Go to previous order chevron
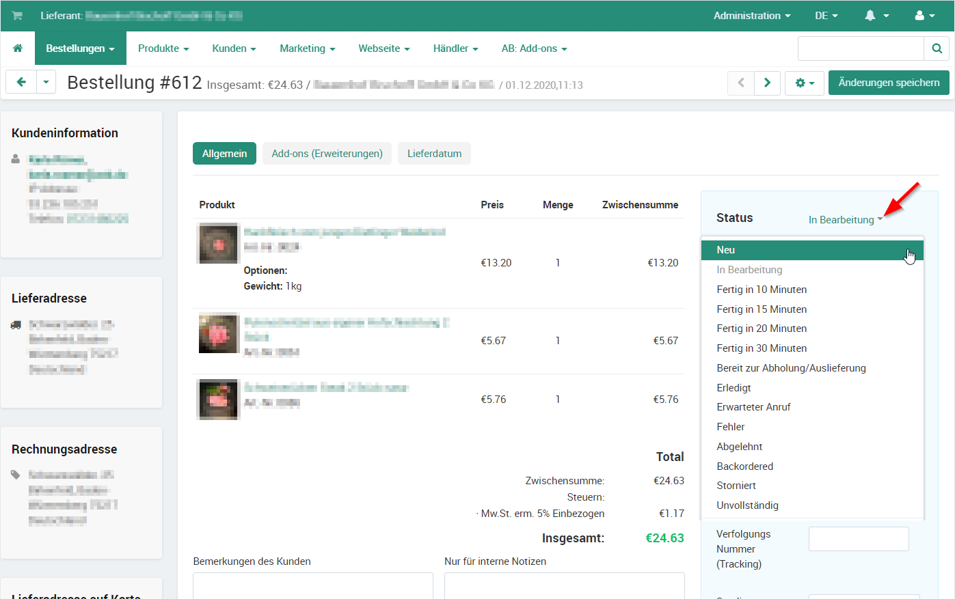 (741, 83)
